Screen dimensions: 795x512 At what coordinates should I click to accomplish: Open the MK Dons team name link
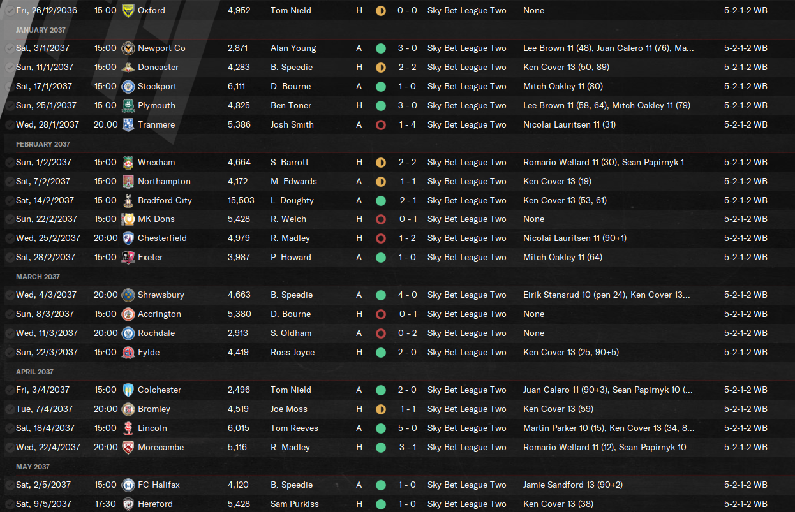[156, 219]
